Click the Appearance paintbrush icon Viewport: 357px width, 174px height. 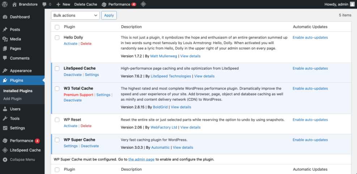click(x=5, y=71)
